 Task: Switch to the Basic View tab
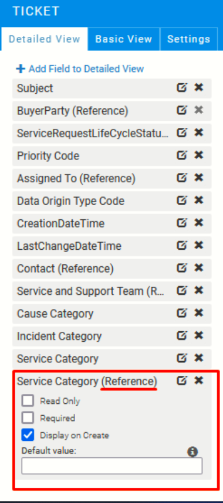pos(124,39)
